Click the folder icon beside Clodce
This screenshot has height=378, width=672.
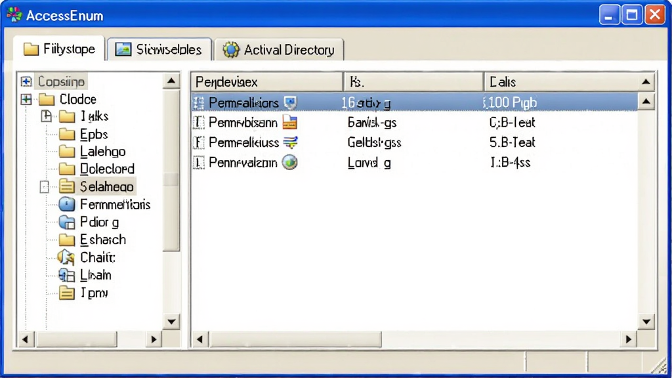pyautogui.click(x=47, y=100)
